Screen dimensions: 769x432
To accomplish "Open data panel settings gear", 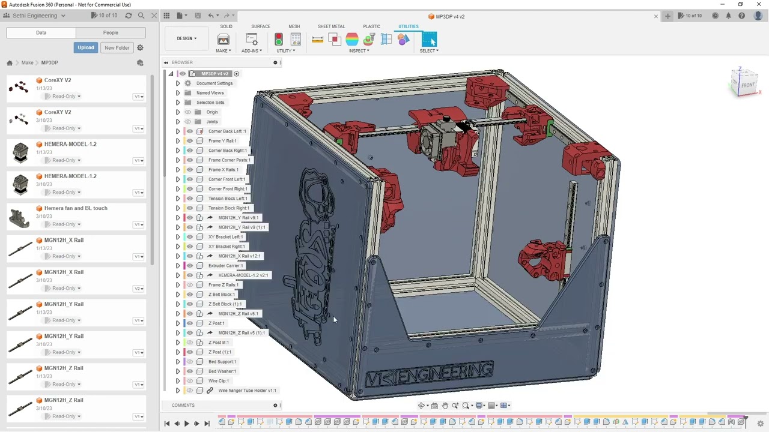I will pos(140,47).
